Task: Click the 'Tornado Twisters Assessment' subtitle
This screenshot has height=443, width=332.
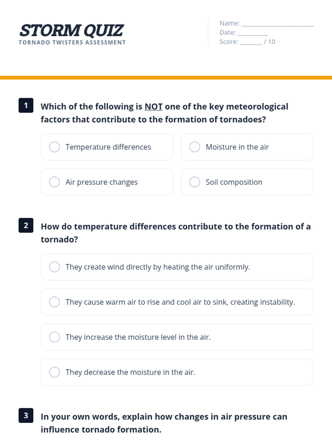Action: (72, 43)
